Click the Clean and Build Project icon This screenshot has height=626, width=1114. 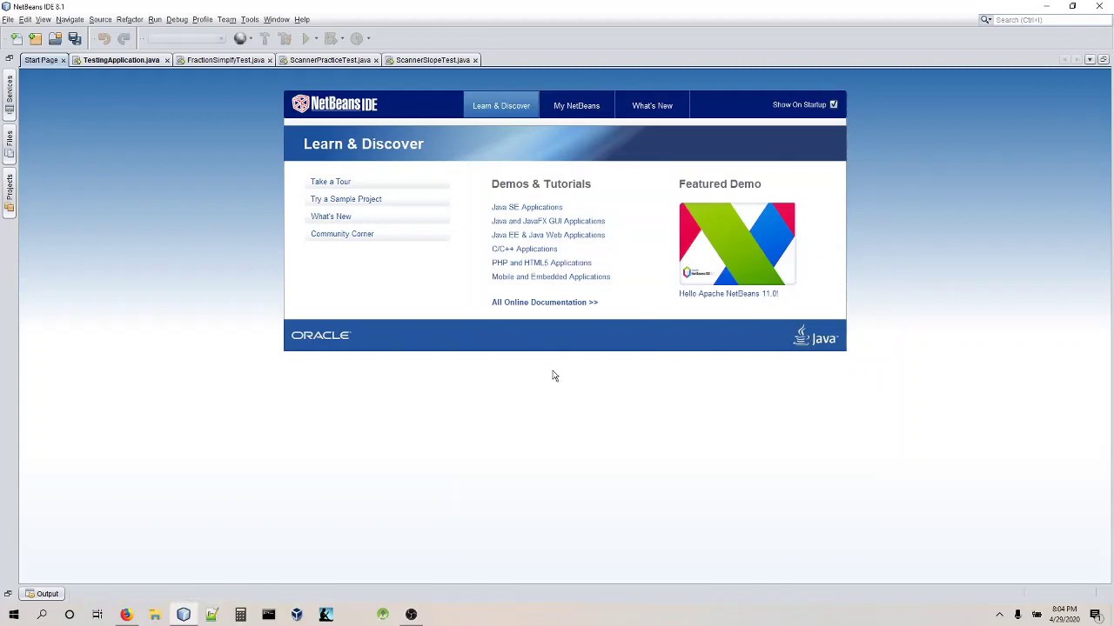click(285, 38)
